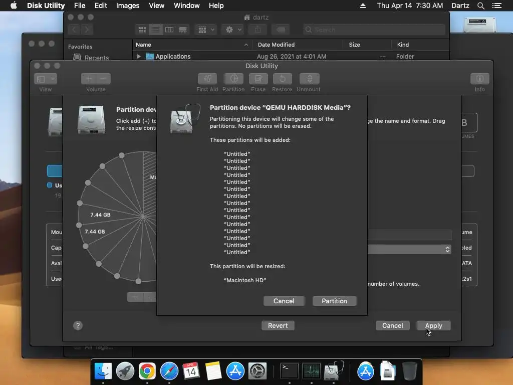The height and width of the screenshot is (385, 513).
Task: Click the Finder back arrow button
Action: (74, 30)
